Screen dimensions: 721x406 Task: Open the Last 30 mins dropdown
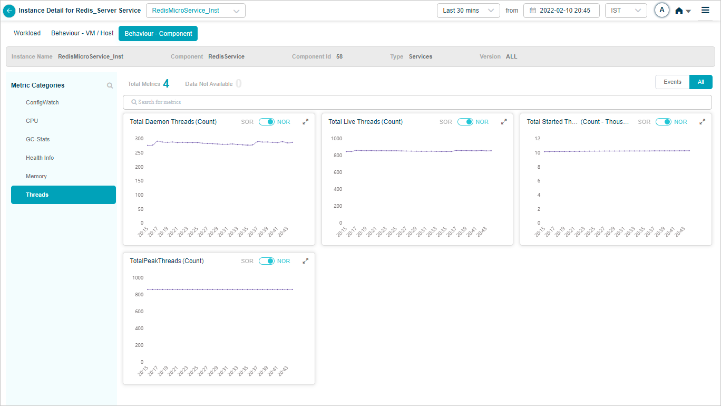pyautogui.click(x=468, y=11)
